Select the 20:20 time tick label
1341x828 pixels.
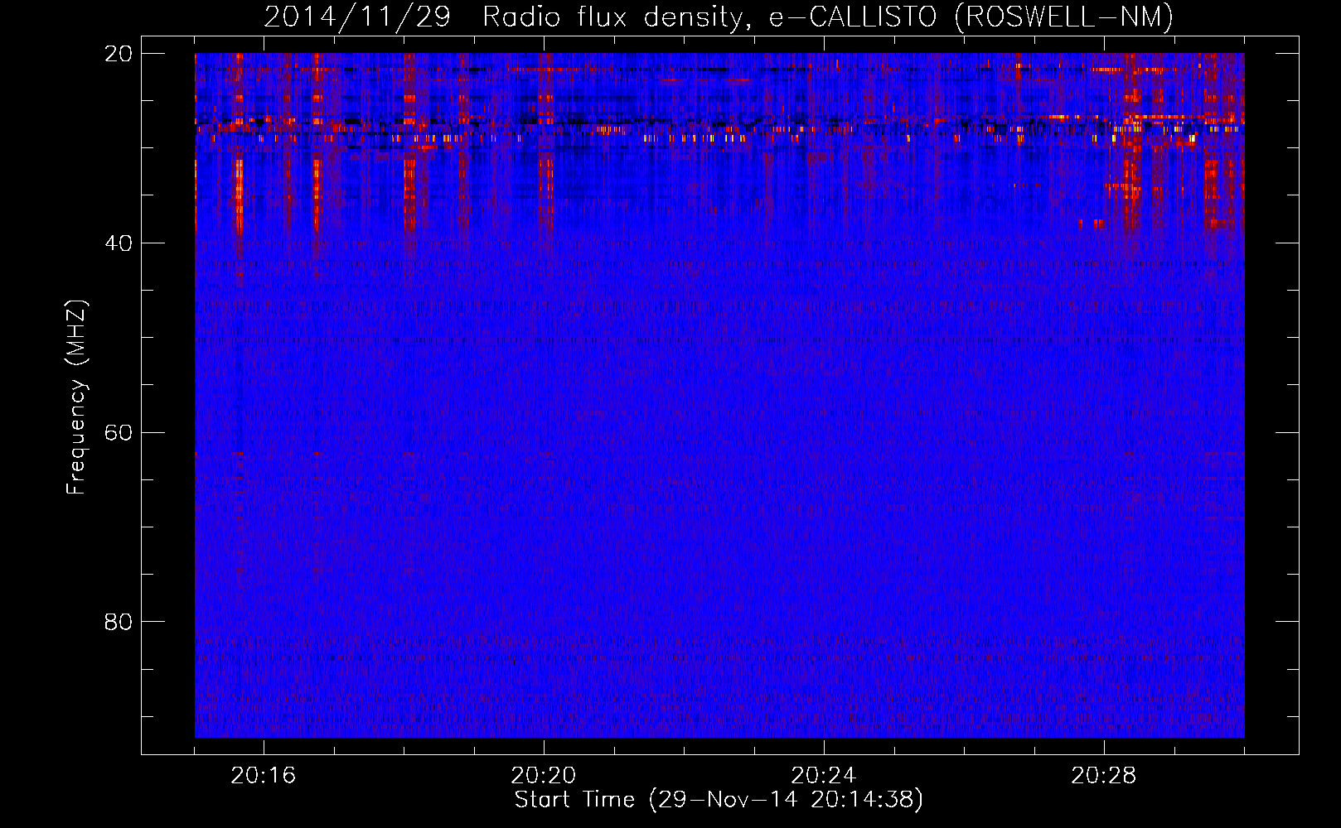click(544, 776)
